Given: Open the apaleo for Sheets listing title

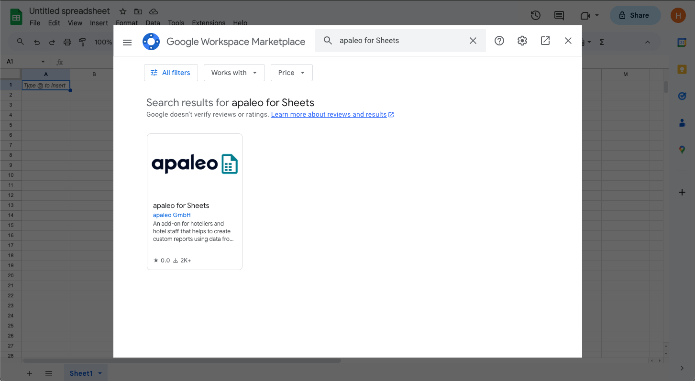Looking at the screenshot, I should tap(181, 206).
